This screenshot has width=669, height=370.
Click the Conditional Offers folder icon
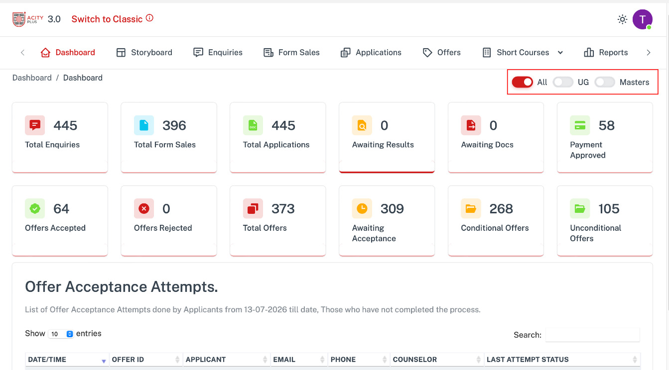click(x=471, y=208)
